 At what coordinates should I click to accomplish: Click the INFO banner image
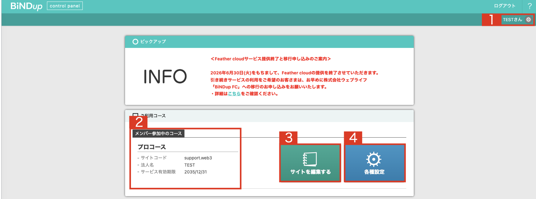(x=165, y=76)
